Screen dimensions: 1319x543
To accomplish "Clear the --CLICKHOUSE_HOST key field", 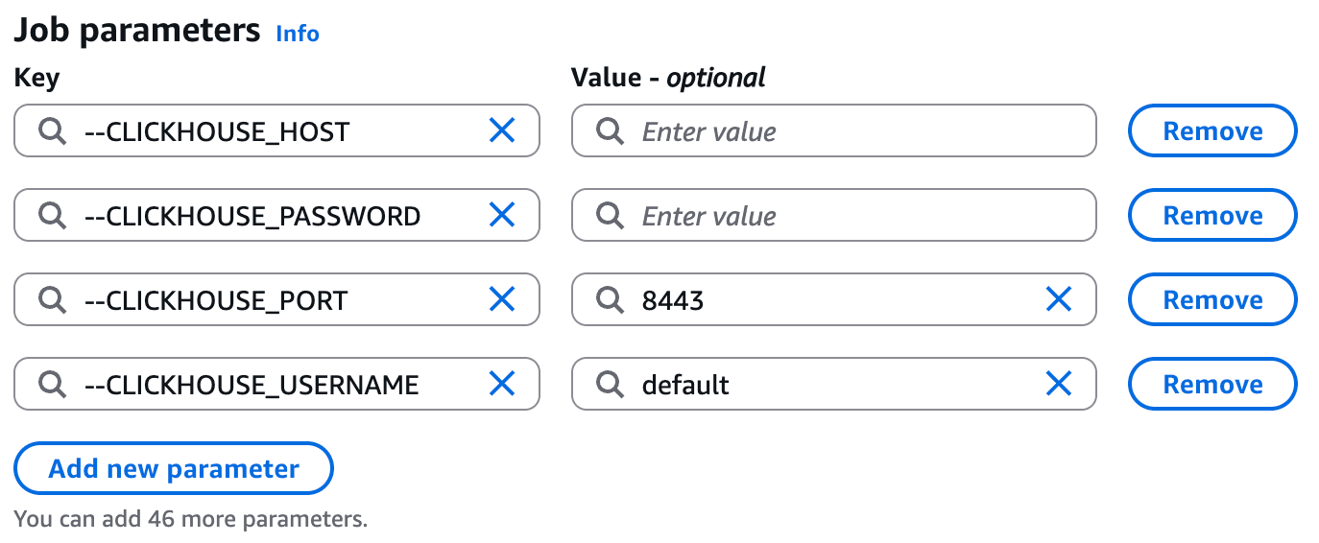I will [502, 131].
